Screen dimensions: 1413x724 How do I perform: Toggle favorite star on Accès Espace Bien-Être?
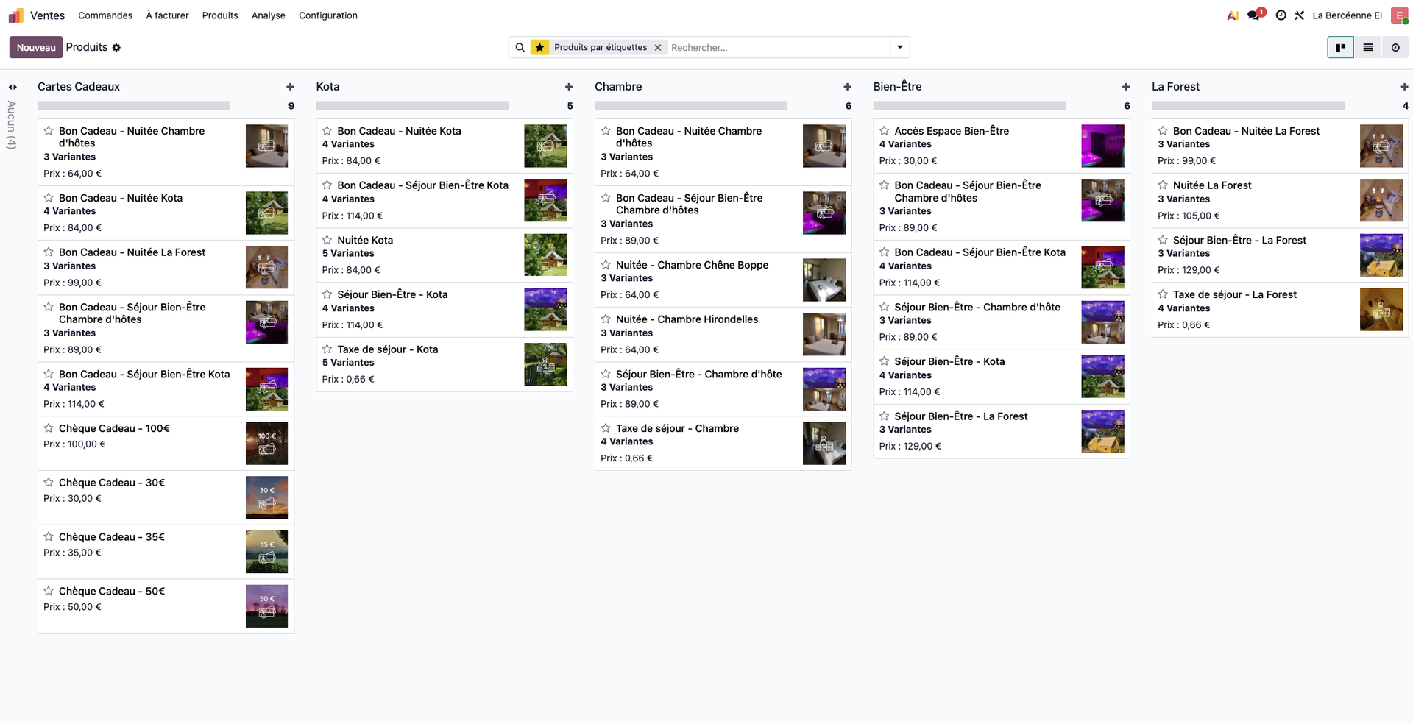pos(885,131)
